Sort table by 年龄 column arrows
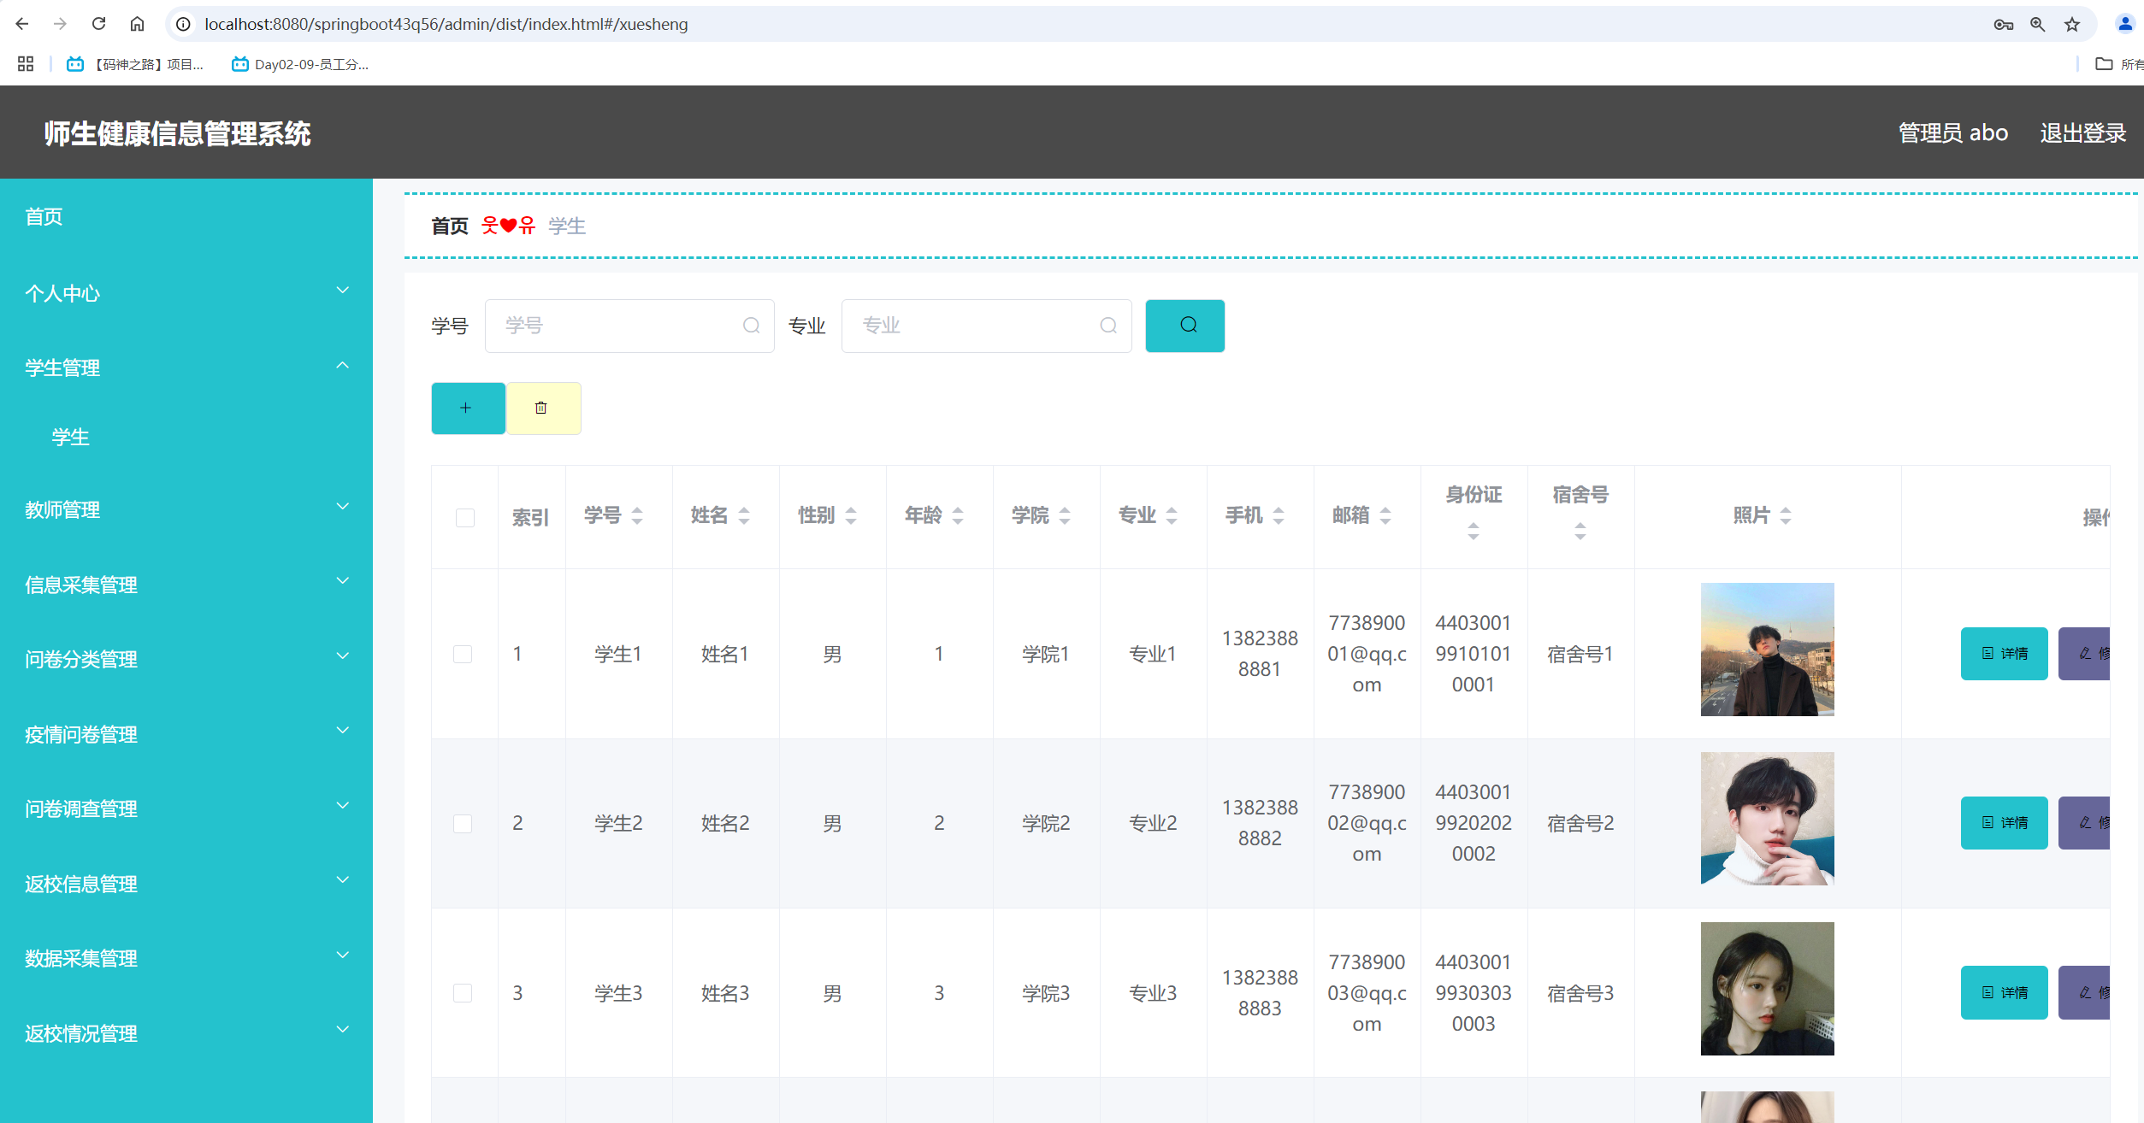Screen dimensions: 2144x1123 point(958,515)
